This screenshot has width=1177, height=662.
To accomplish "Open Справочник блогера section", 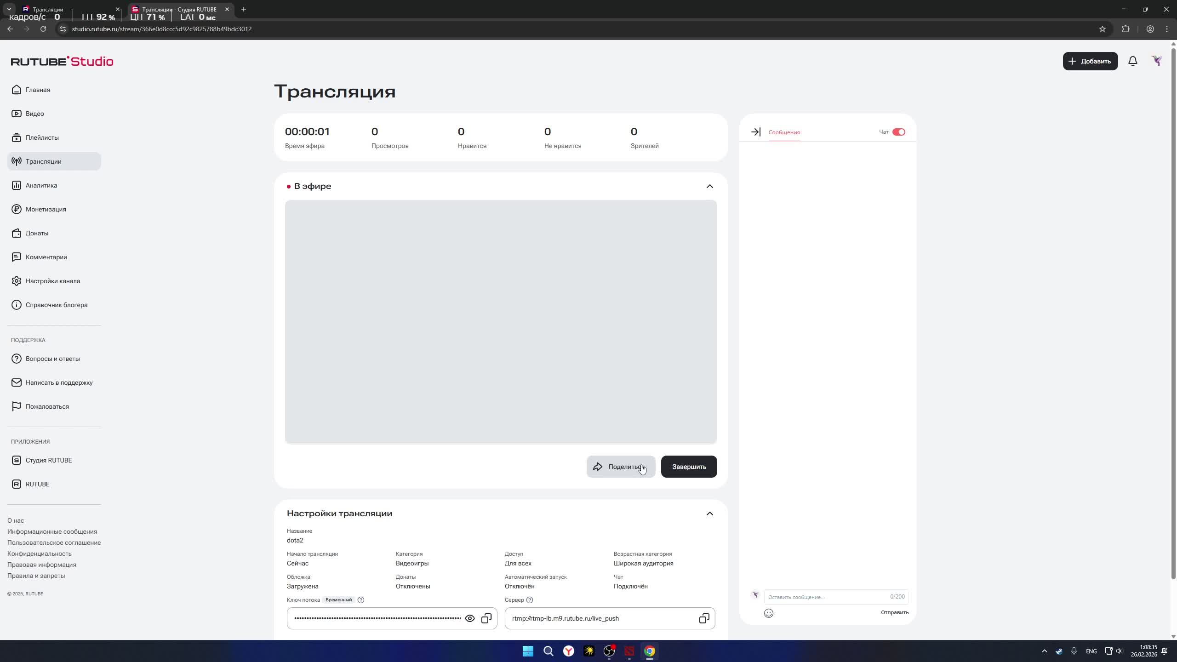I will click(x=56, y=305).
